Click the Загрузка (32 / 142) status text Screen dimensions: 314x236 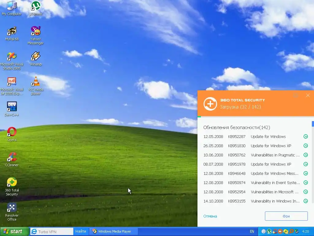tap(240, 107)
